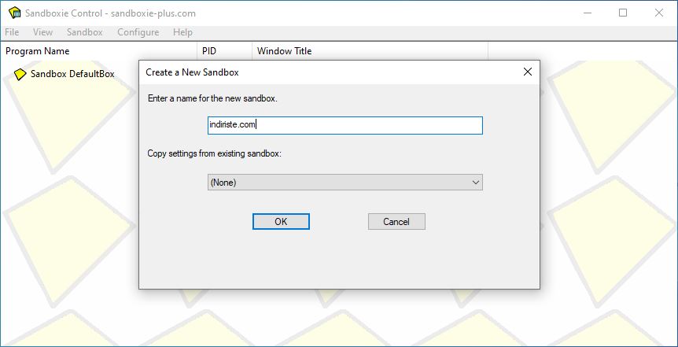Screen dimensions: 678x347
Task: Click the Window Title column header
Action: [370, 51]
